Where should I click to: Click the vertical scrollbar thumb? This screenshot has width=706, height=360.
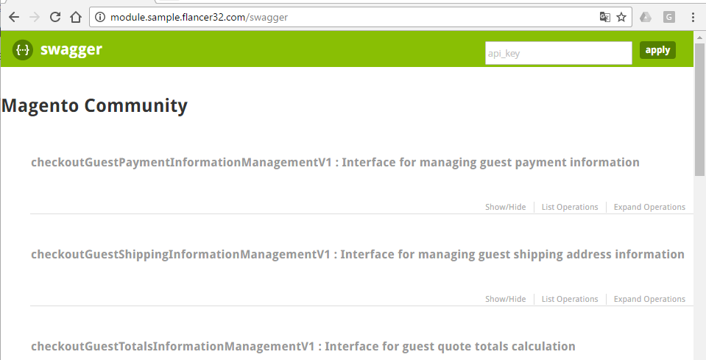(699, 110)
